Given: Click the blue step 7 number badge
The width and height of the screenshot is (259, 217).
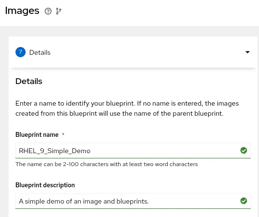Looking at the screenshot, I should click(x=21, y=52).
